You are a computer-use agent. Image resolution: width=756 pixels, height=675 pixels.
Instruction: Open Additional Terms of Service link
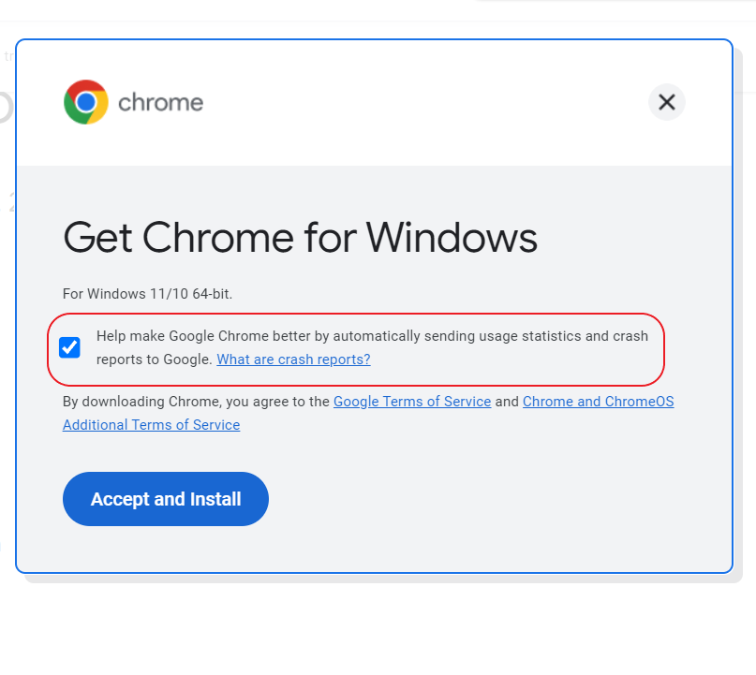pyautogui.click(x=151, y=425)
